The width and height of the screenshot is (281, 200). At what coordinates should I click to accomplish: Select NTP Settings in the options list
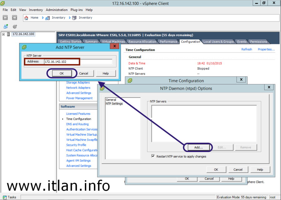pos(114,104)
